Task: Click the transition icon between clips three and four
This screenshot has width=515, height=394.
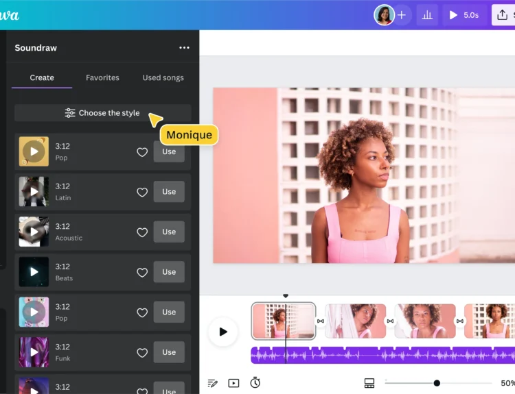Action: (x=460, y=321)
